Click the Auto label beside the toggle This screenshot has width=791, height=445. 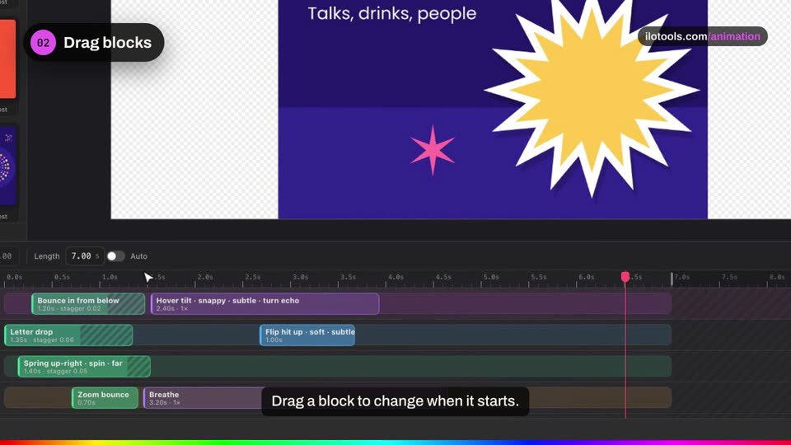pyautogui.click(x=138, y=256)
